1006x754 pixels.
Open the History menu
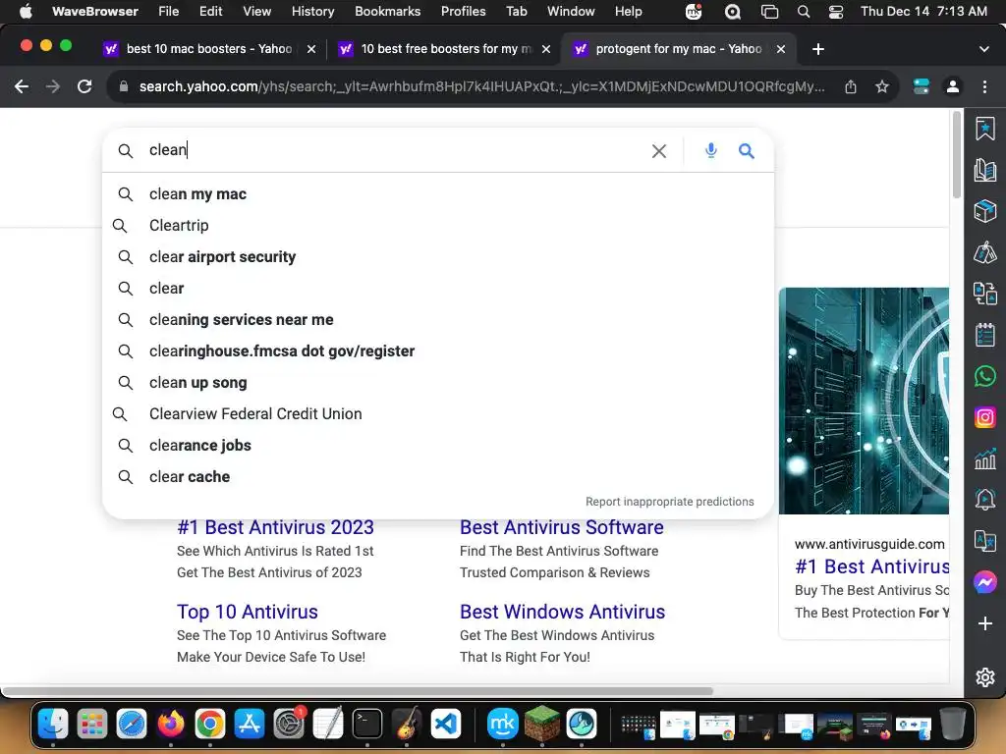click(312, 11)
